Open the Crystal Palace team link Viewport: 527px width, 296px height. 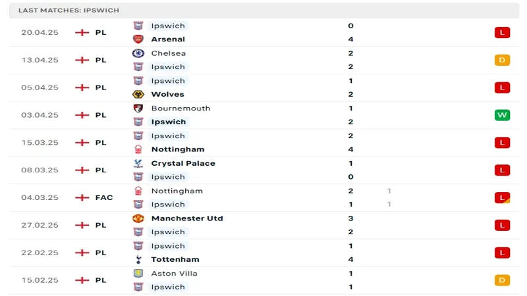coord(183,163)
